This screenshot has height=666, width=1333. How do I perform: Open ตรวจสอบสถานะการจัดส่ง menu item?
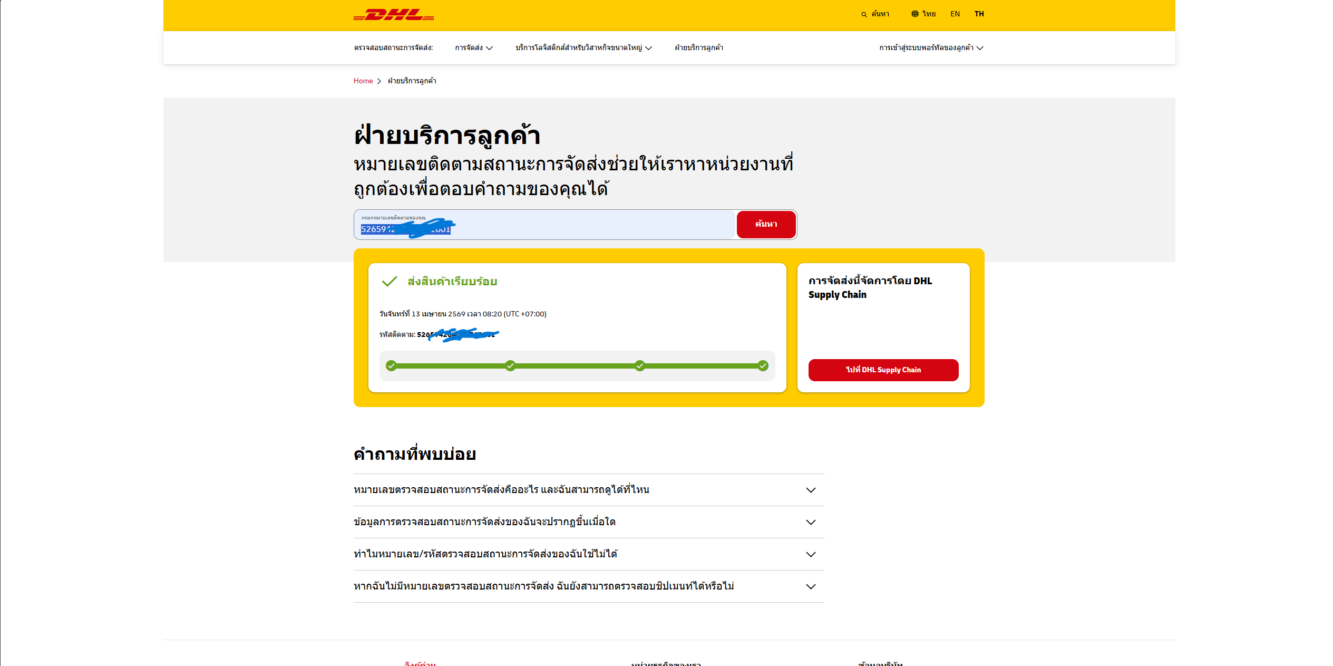(x=393, y=48)
